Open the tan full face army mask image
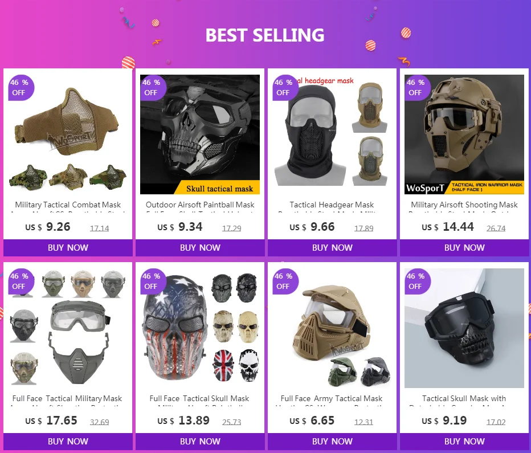This screenshot has height=453, width=531. coord(332,328)
